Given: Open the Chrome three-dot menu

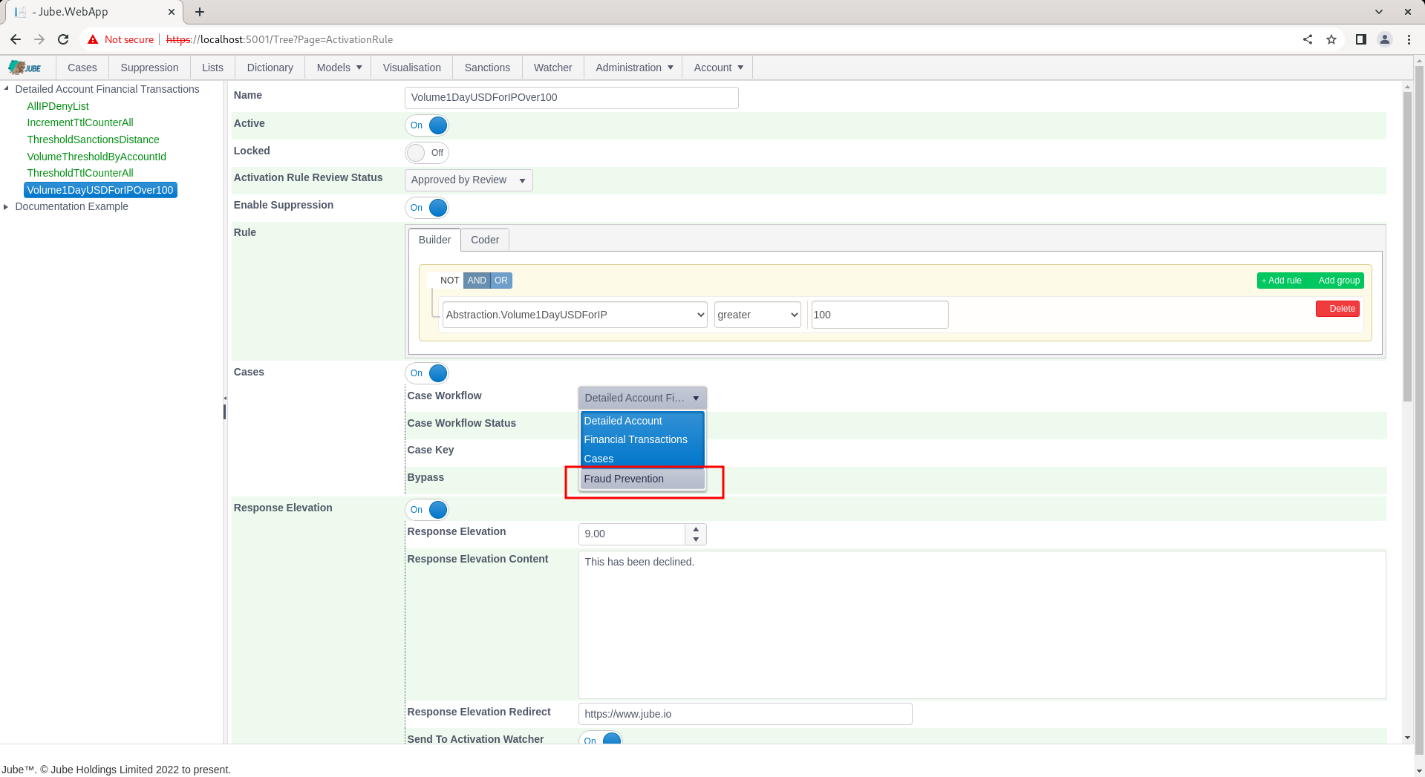Looking at the screenshot, I should (x=1409, y=39).
